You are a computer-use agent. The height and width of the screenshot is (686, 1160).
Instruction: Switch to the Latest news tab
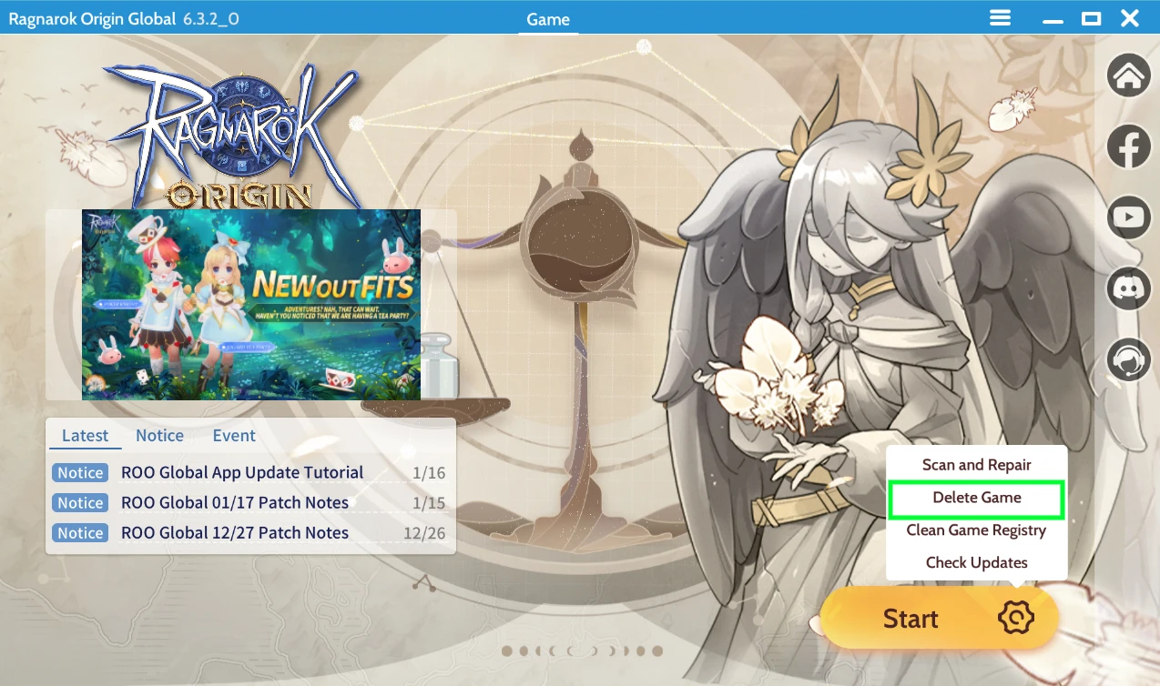[x=85, y=436]
